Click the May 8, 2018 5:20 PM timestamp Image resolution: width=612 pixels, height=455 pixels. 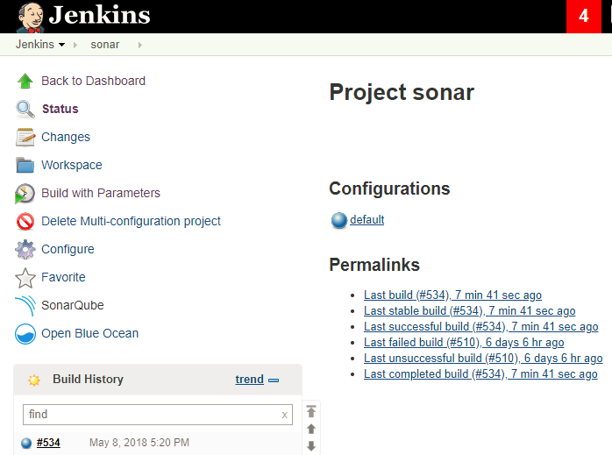click(x=139, y=443)
